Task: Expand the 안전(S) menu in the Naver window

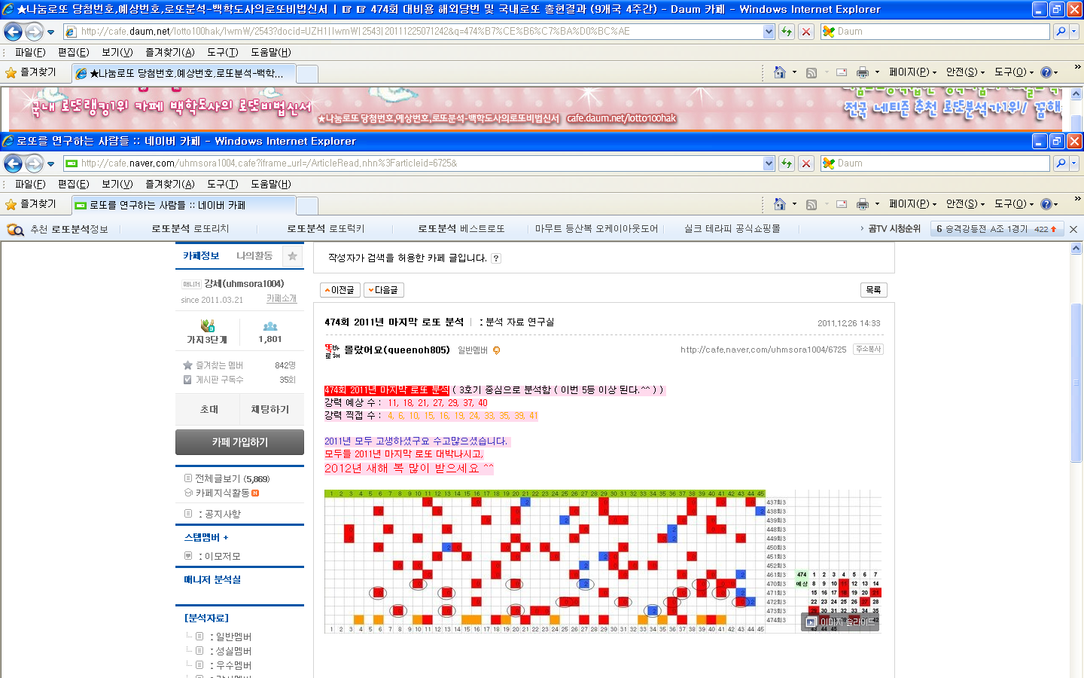Action: coord(965,204)
